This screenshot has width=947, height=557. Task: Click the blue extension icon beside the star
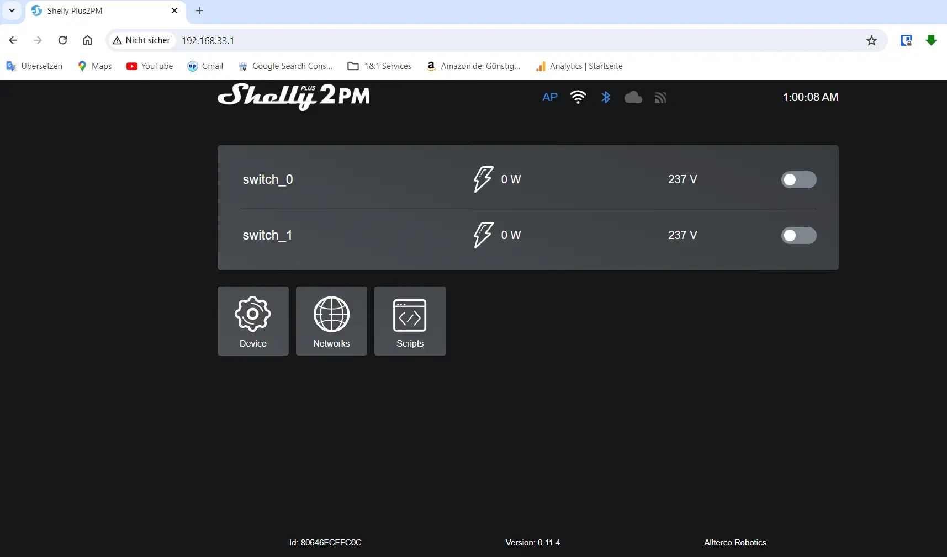coord(906,40)
